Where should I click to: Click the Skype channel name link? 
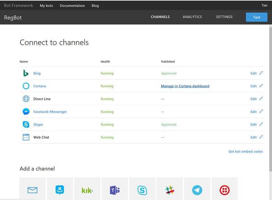38,124
